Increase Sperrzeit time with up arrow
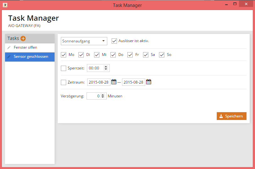Viewport: 255px width, 169px height. [106, 67]
